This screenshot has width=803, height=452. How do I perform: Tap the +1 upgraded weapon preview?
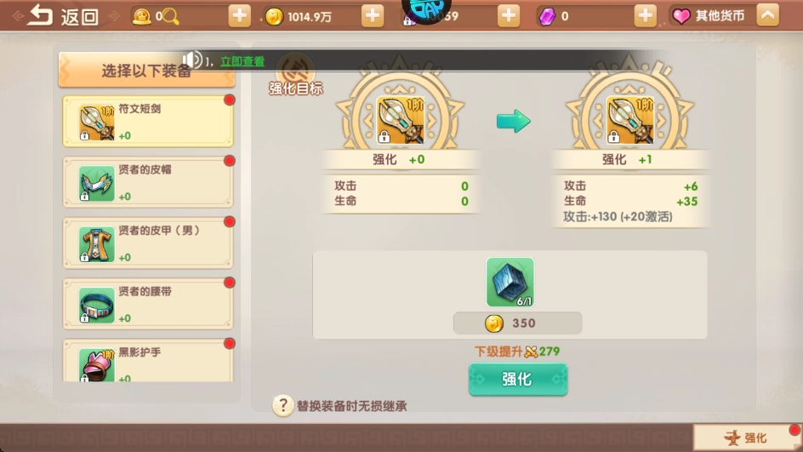(629, 120)
